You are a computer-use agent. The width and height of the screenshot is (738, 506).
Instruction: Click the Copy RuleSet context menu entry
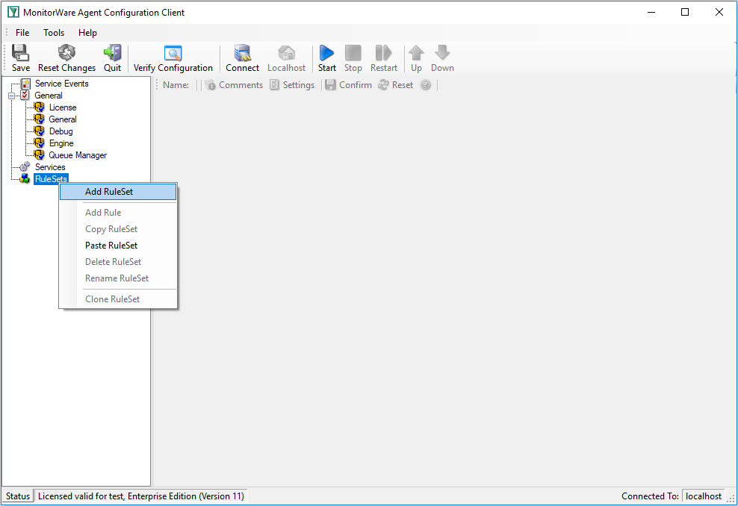pyautogui.click(x=118, y=229)
